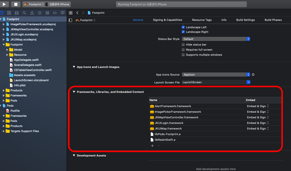Open the debug navigator icon
This screenshot has width=291, height=171.
[47, 13]
